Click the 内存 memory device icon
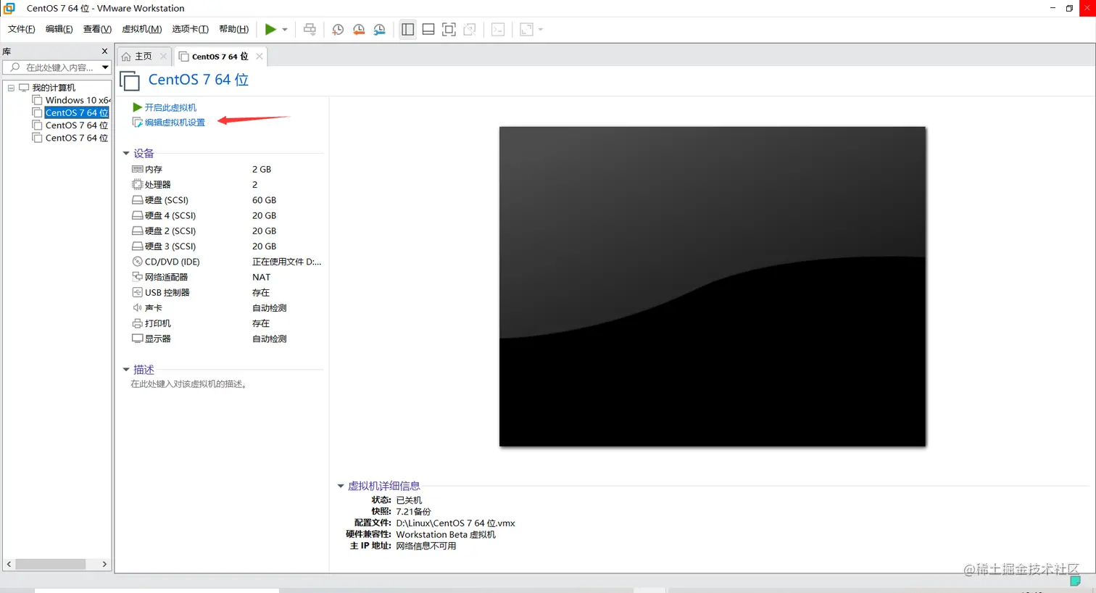Viewport: 1096px width, 593px height. click(137, 169)
